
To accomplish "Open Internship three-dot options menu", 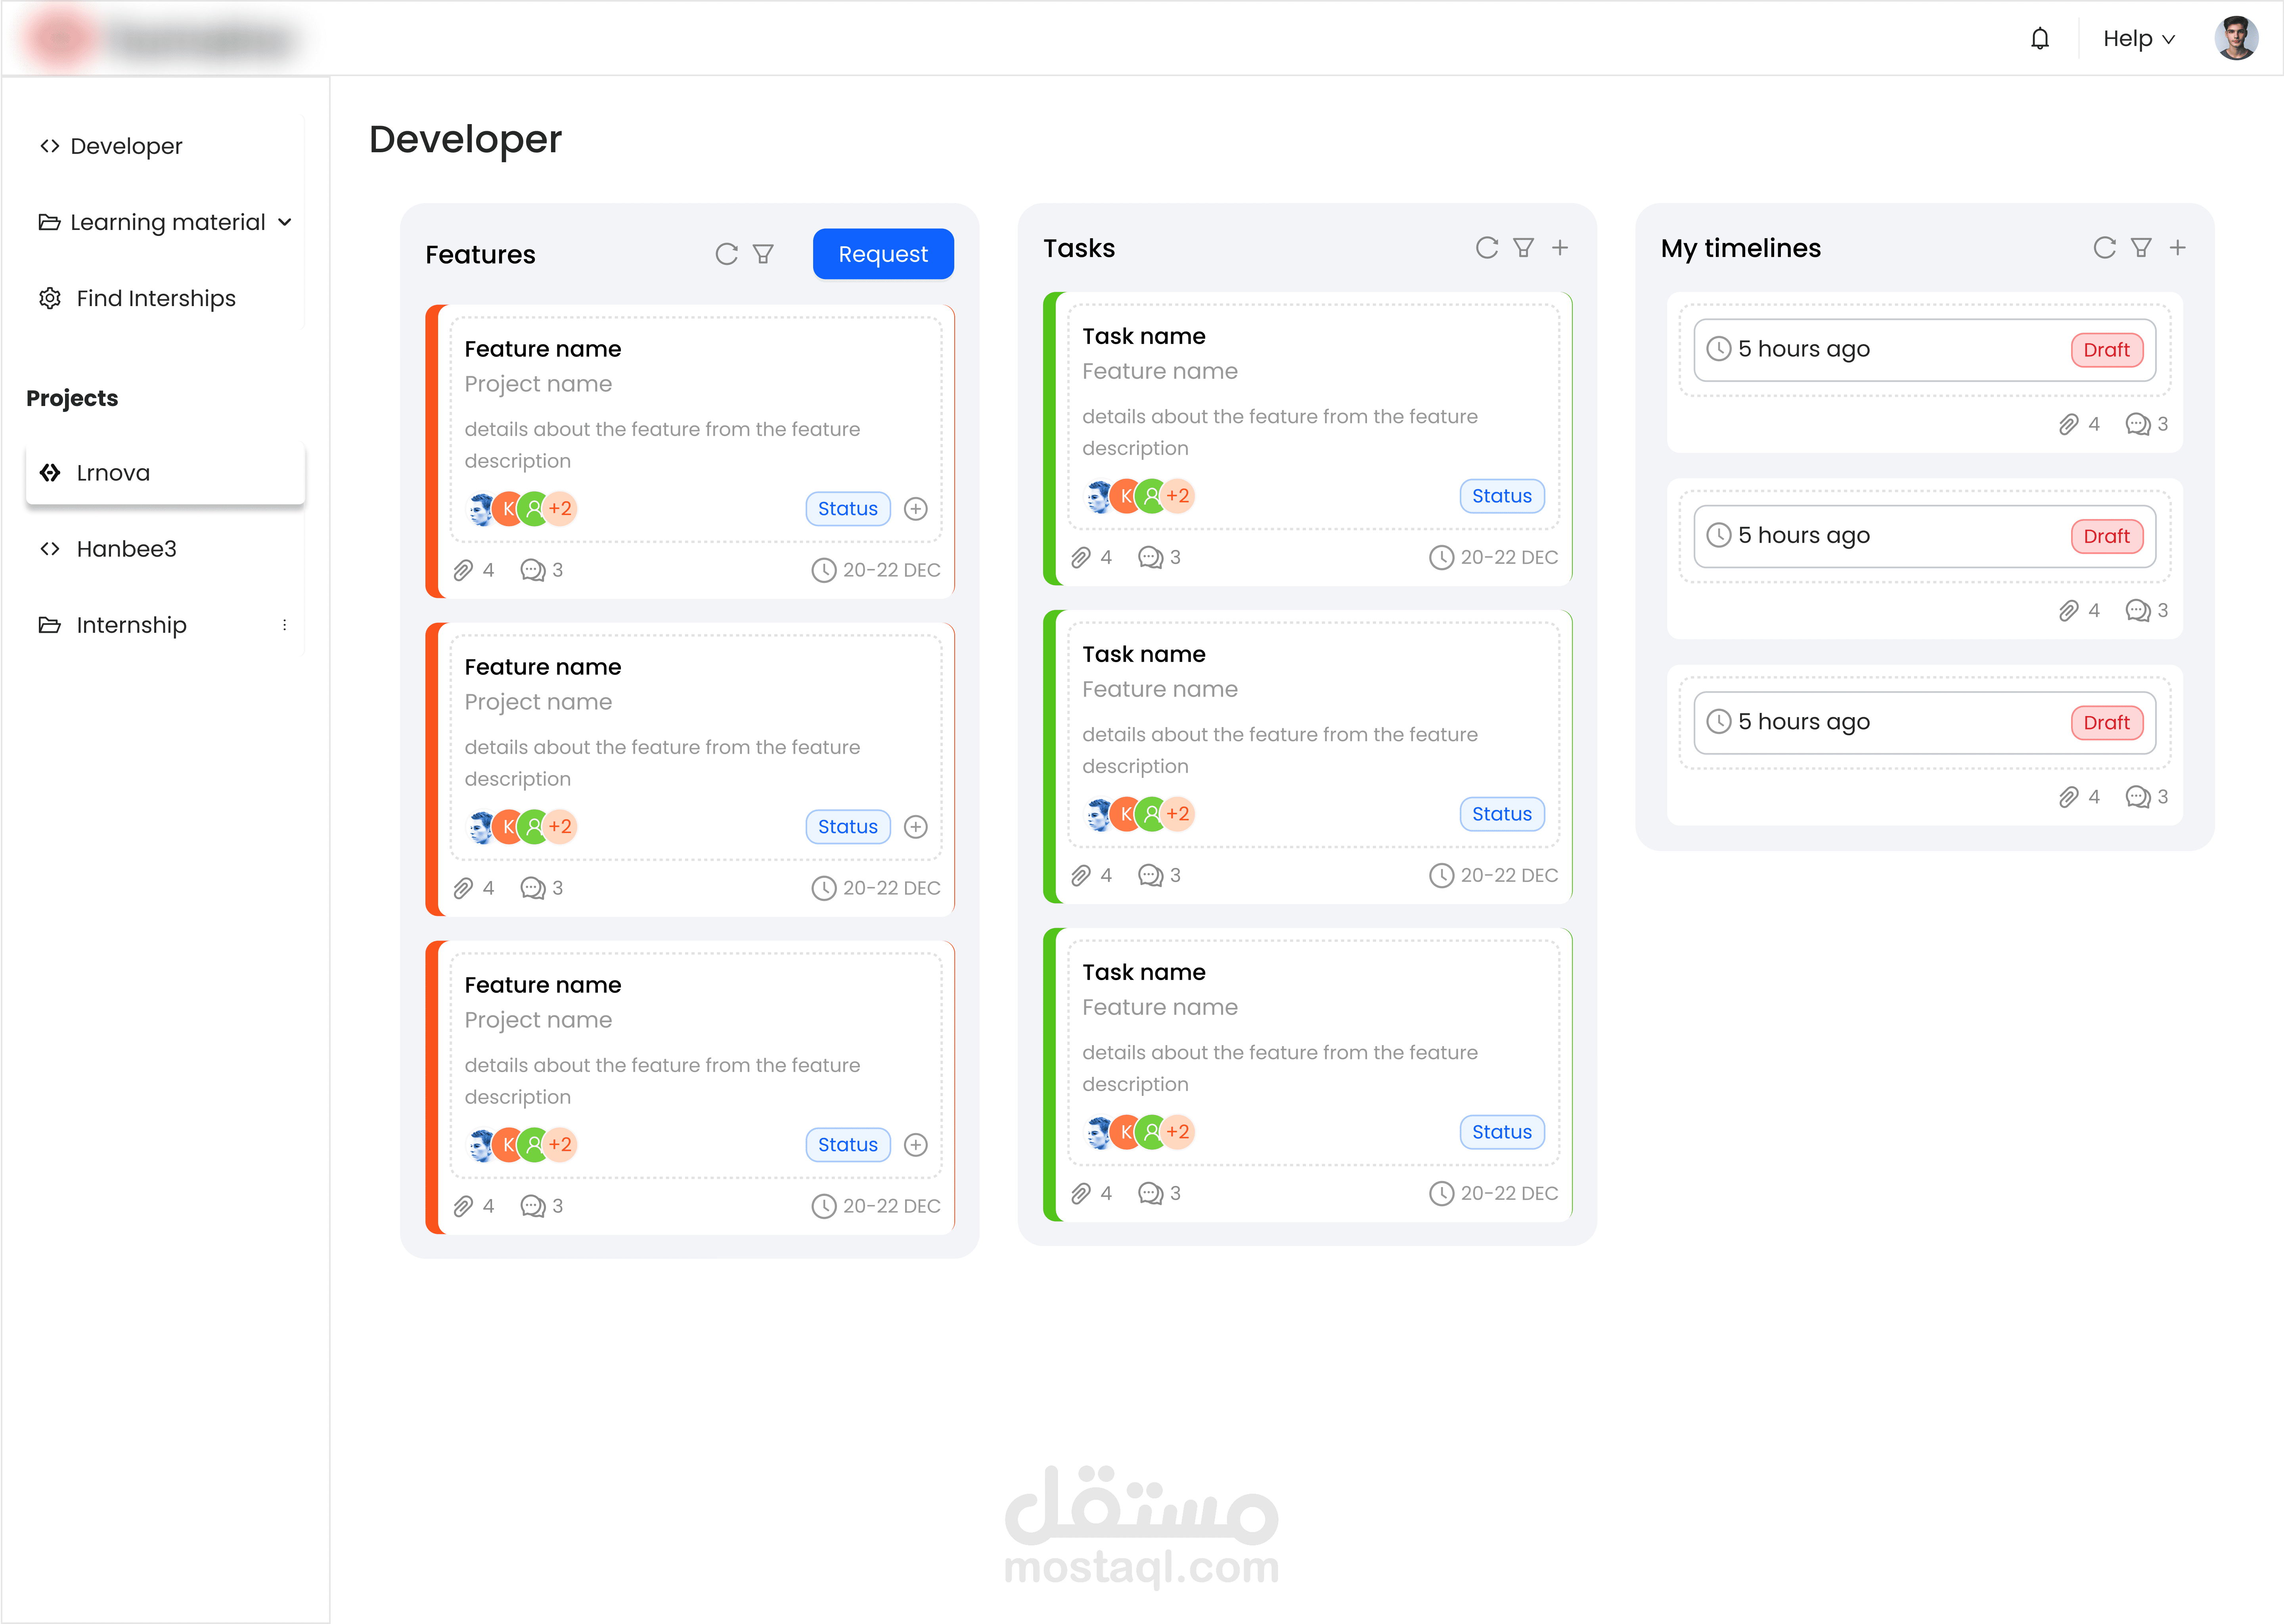I will pos(285,625).
